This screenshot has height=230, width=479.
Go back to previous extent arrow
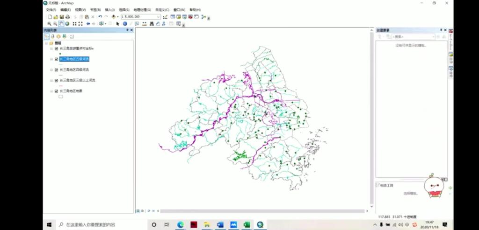[x=88, y=23]
